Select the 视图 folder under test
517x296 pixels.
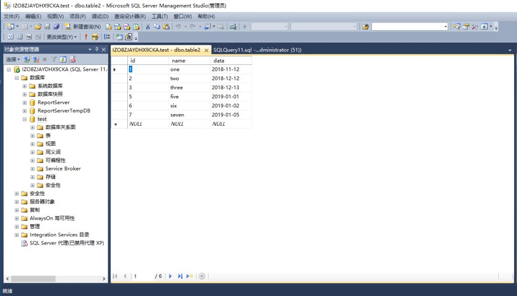coord(50,144)
